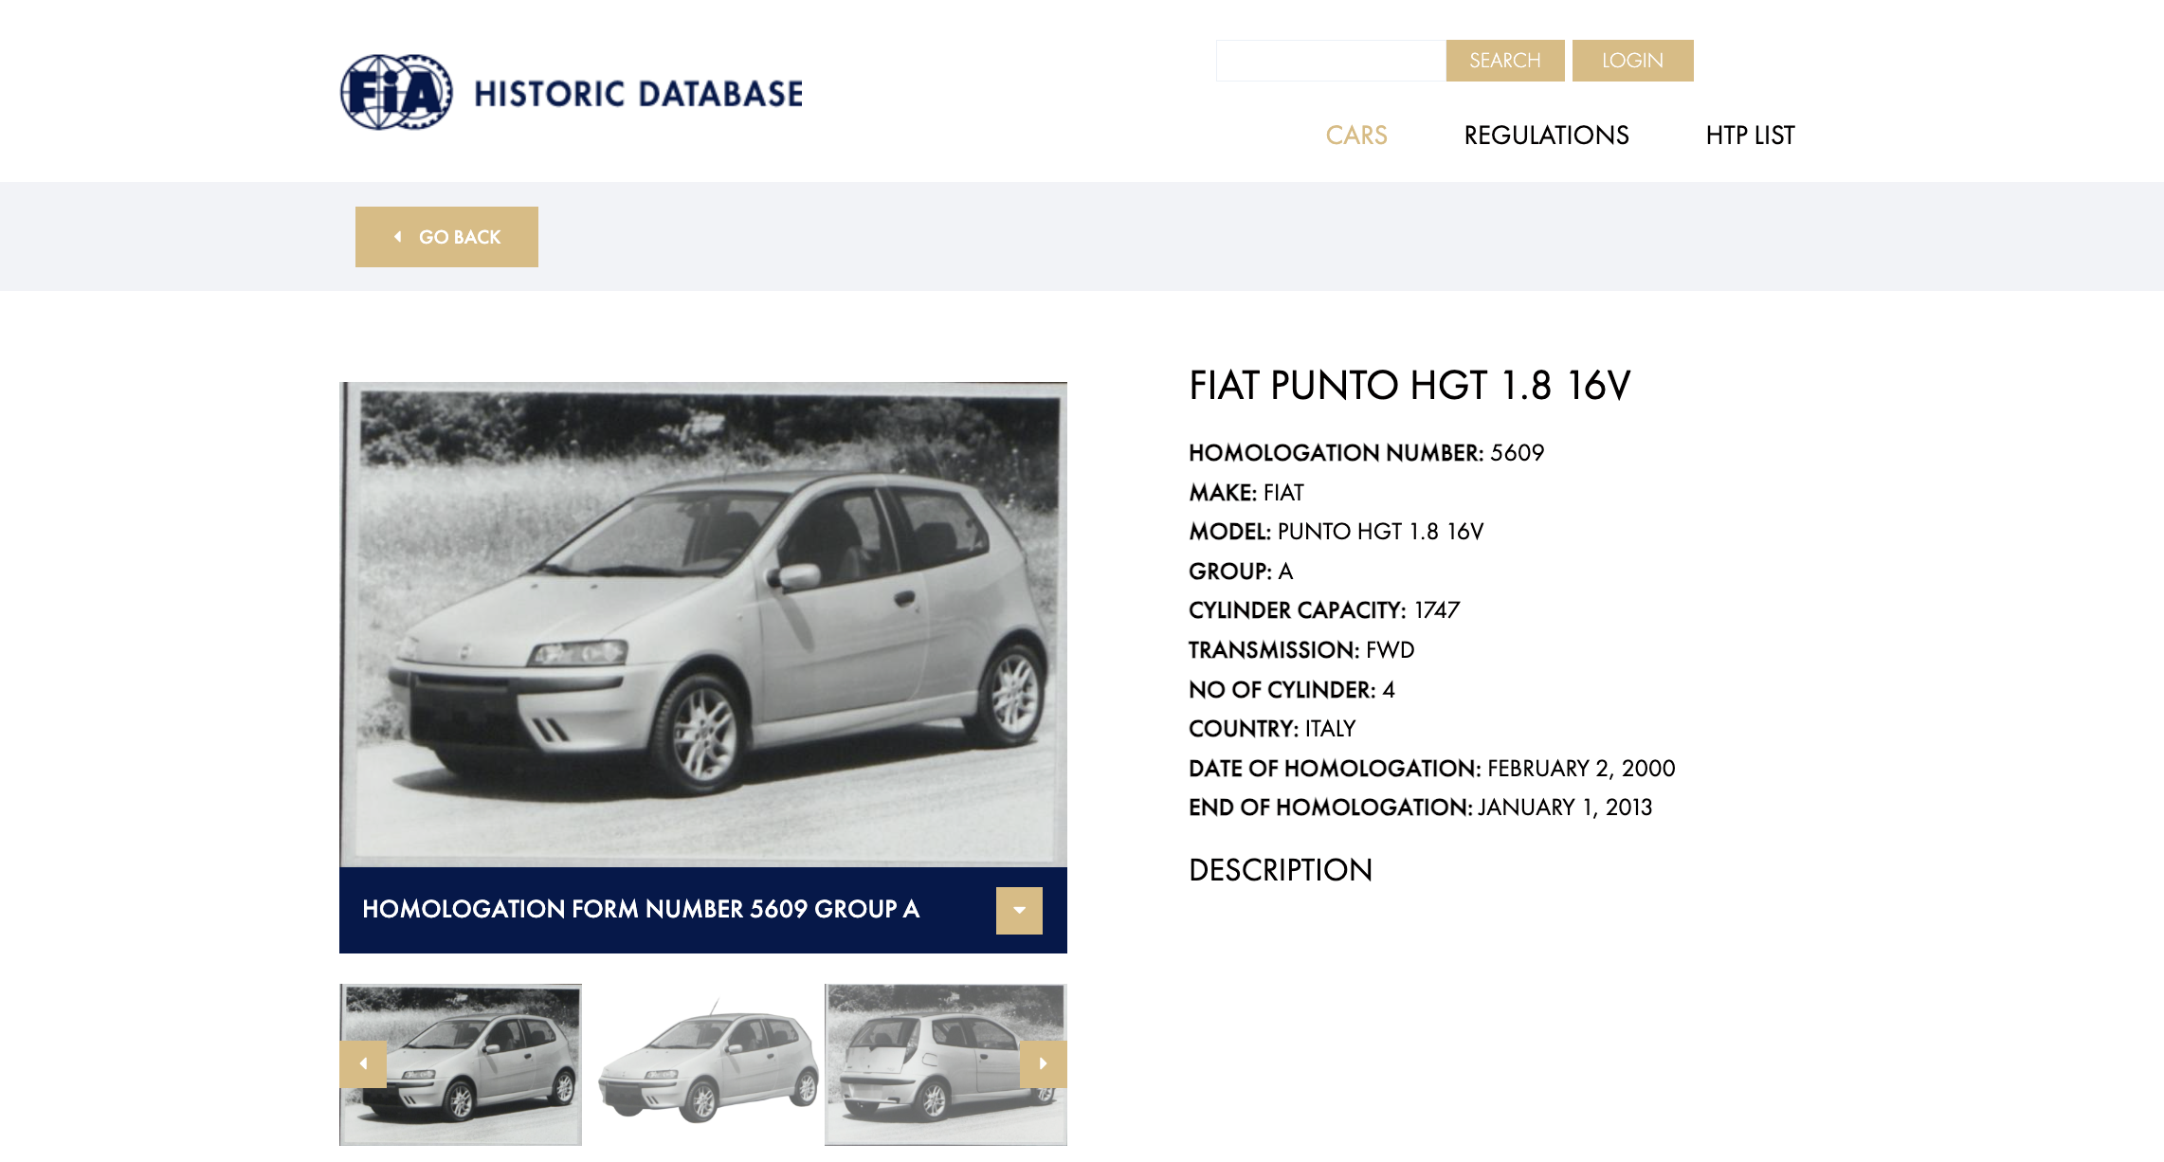Screen dimensions: 2164x1162
Task: Click the FIA globe logo icon
Action: pyautogui.click(x=396, y=92)
